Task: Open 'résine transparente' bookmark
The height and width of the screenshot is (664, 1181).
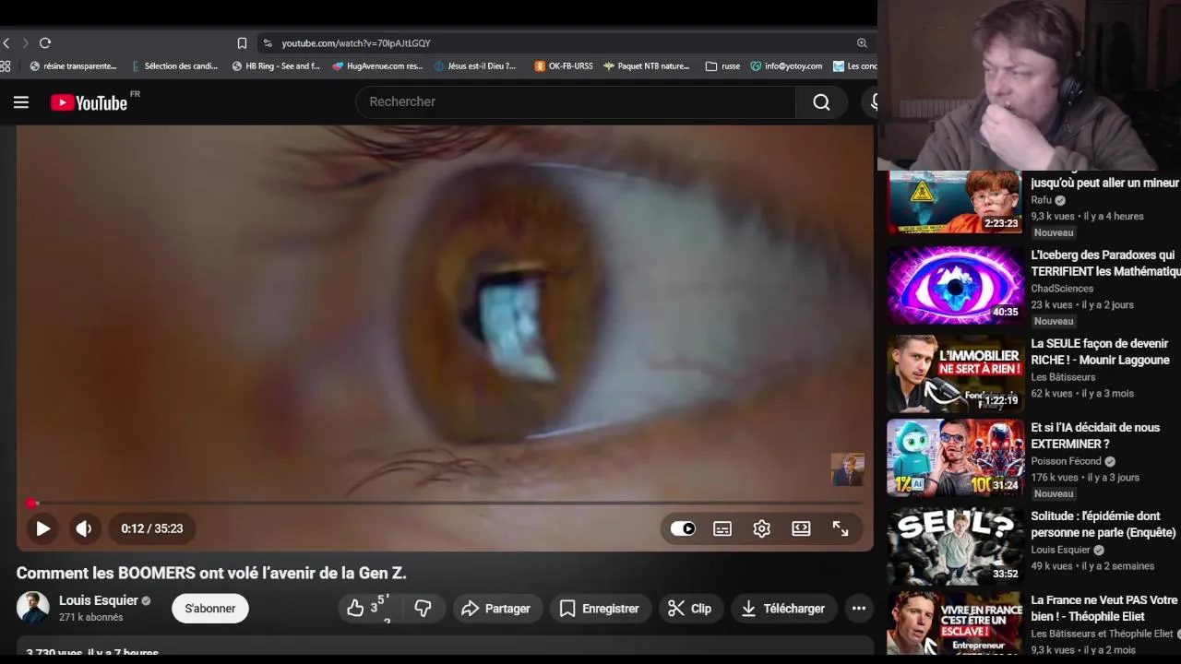Action: pyautogui.click(x=74, y=66)
